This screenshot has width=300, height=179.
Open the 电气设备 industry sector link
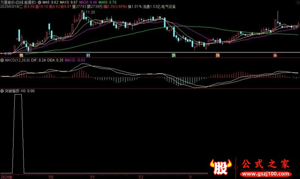[168, 6]
